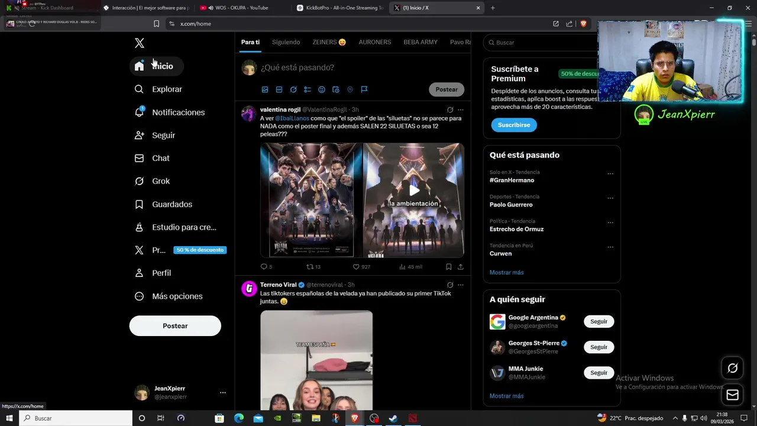757x426 pixels.
Task: Switch to the AURONERS list tab
Action: pyautogui.click(x=375, y=42)
